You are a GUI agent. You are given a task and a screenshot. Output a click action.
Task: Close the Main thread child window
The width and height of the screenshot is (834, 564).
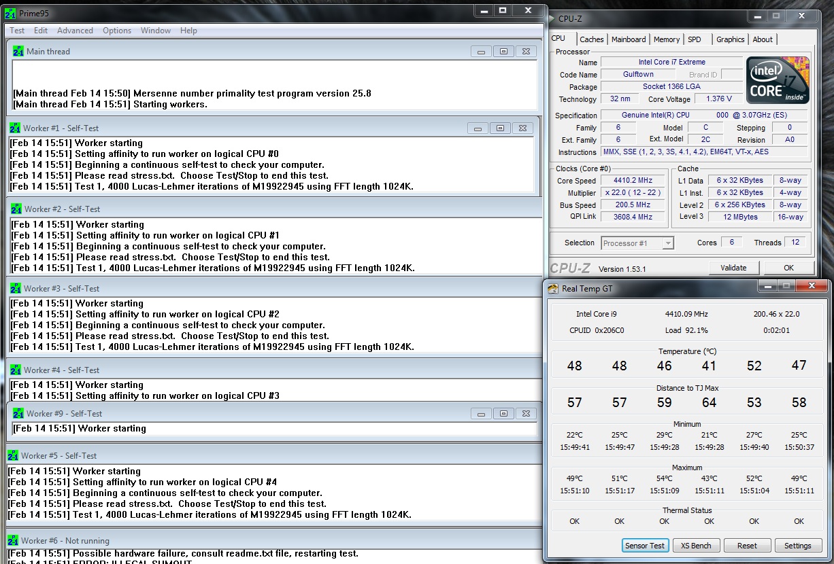pyautogui.click(x=526, y=52)
